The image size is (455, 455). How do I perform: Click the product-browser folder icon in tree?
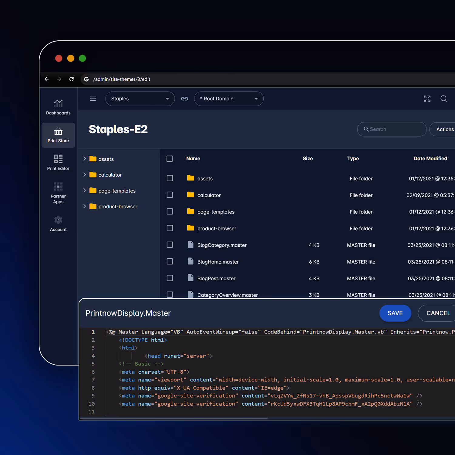[93, 207]
